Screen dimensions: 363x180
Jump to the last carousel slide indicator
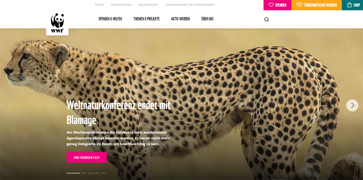point(103,173)
